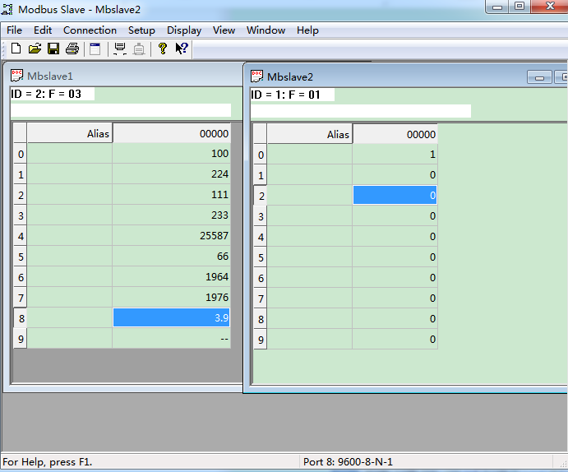The width and height of the screenshot is (568, 472).
Task: Select value 100 in Mbslave1
Action: pos(171,153)
